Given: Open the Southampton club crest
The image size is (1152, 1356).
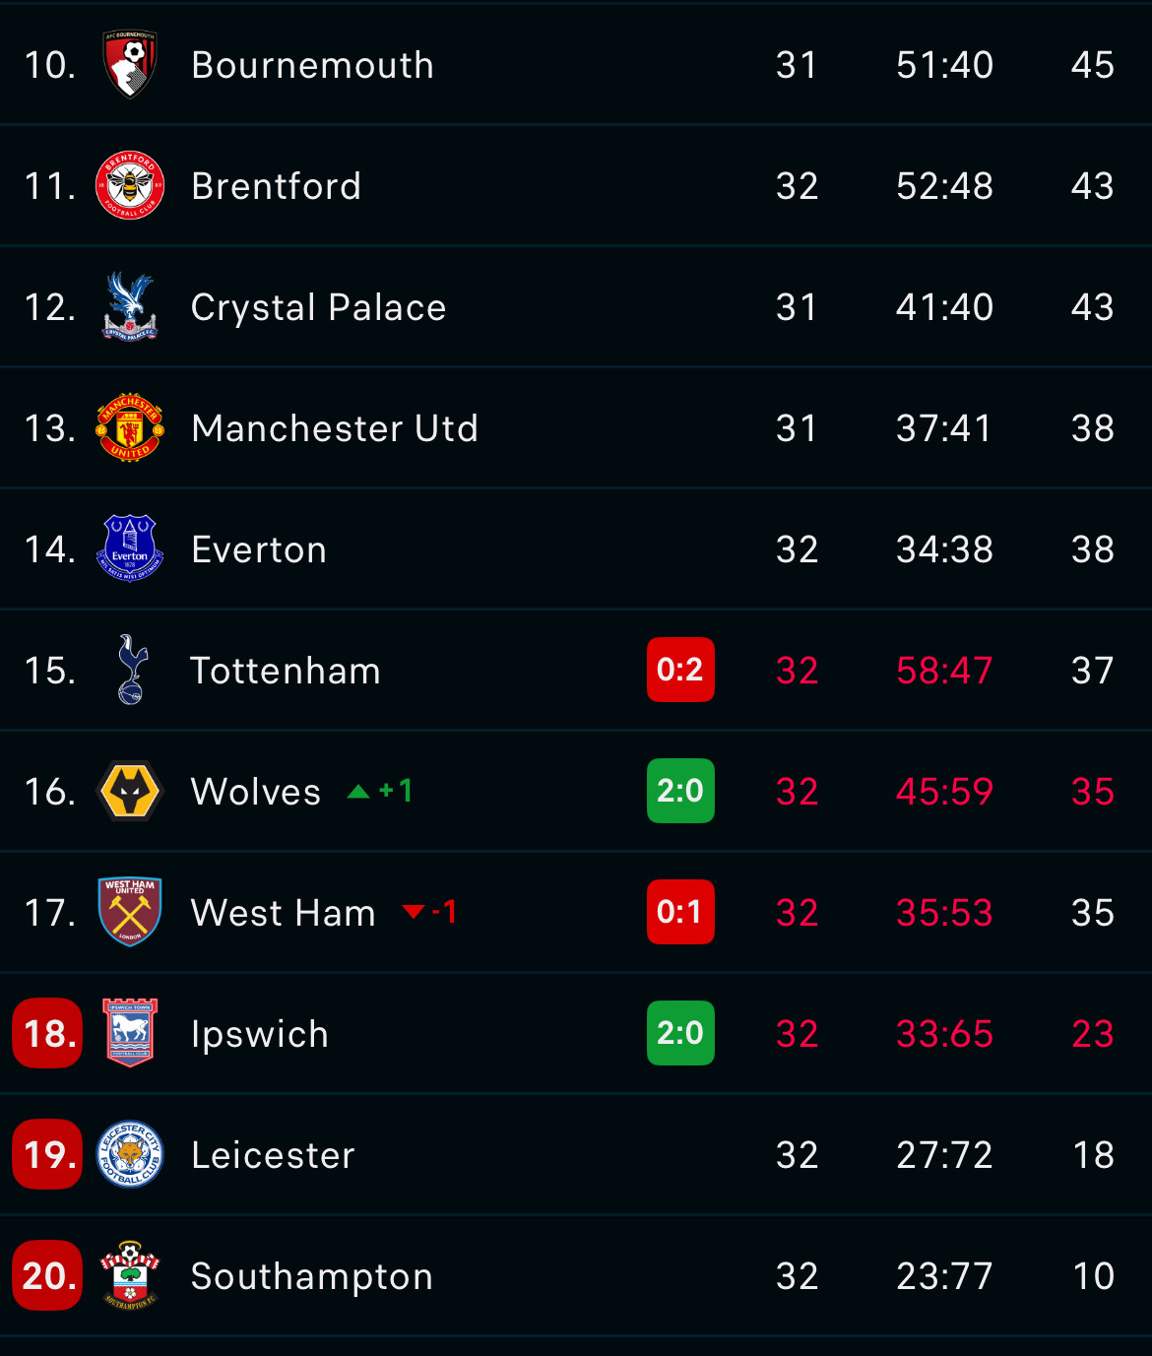Looking at the screenshot, I should (x=130, y=1275).
